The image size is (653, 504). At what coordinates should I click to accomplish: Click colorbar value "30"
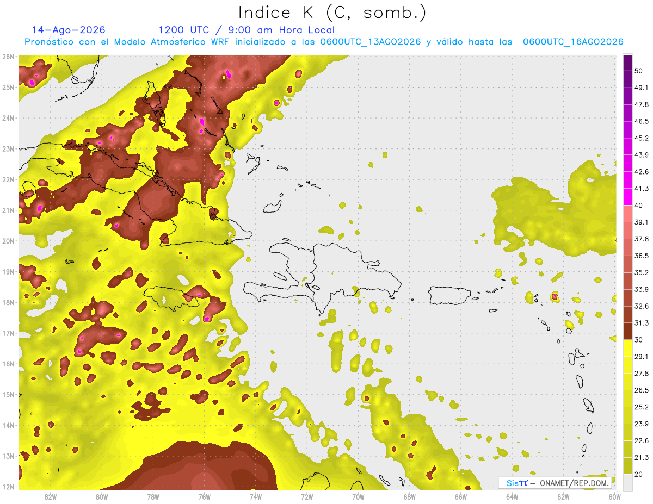coord(639,340)
